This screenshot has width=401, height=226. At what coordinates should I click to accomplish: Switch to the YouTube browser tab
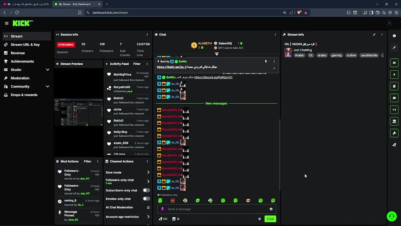click(26, 4)
